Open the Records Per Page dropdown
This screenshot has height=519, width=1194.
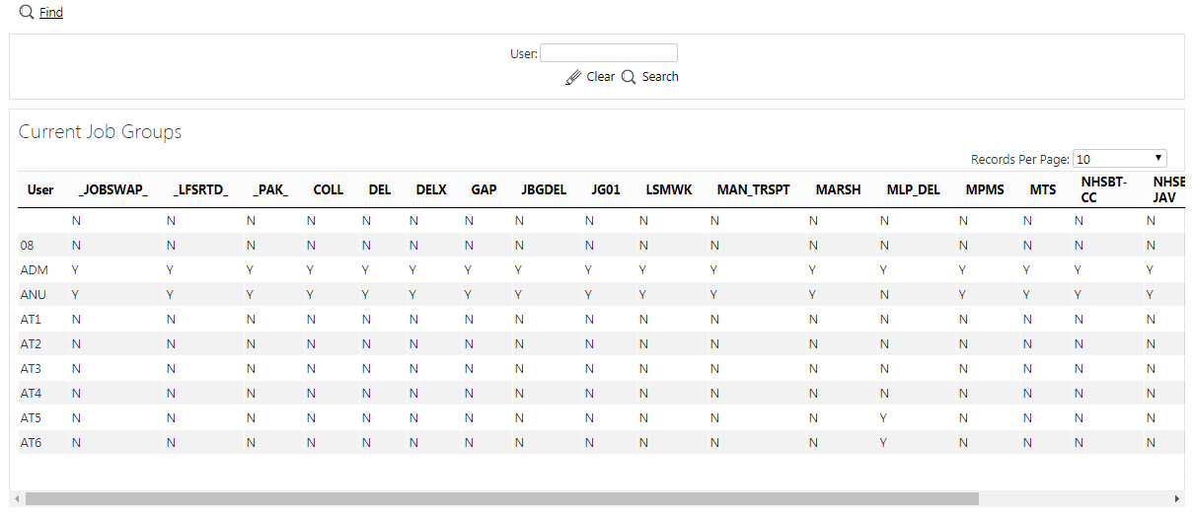[x=1120, y=159]
